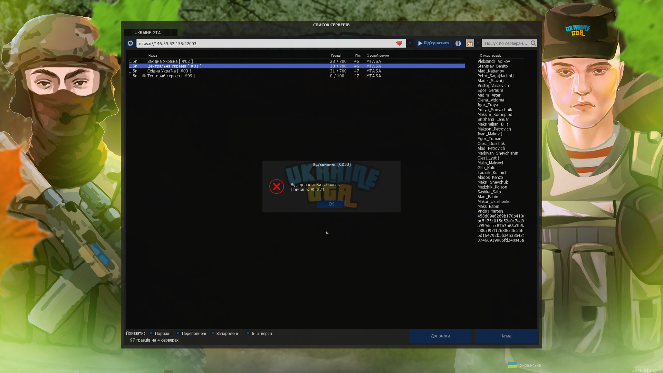Click player Vlad_Nabanov in the player list
663x373 pixels.
tap(491, 71)
